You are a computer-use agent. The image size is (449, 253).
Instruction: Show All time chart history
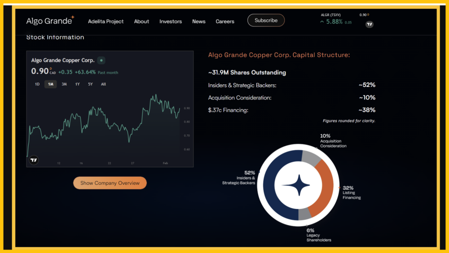coord(103,84)
